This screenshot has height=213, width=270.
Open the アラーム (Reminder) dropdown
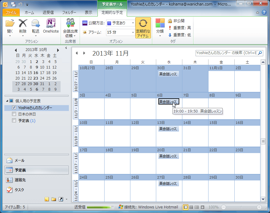[x=133, y=32]
